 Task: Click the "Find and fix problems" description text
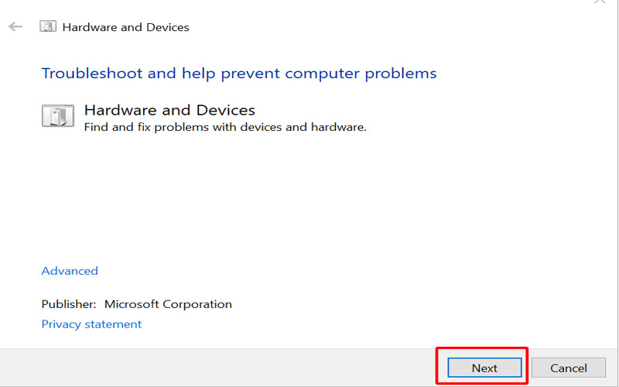pos(224,127)
